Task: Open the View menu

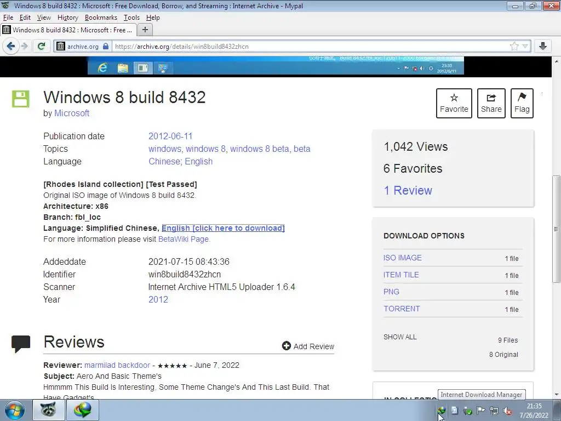Action: pyautogui.click(x=44, y=18)
